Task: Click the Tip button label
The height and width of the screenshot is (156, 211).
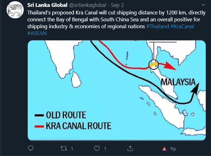Action: 173,149
